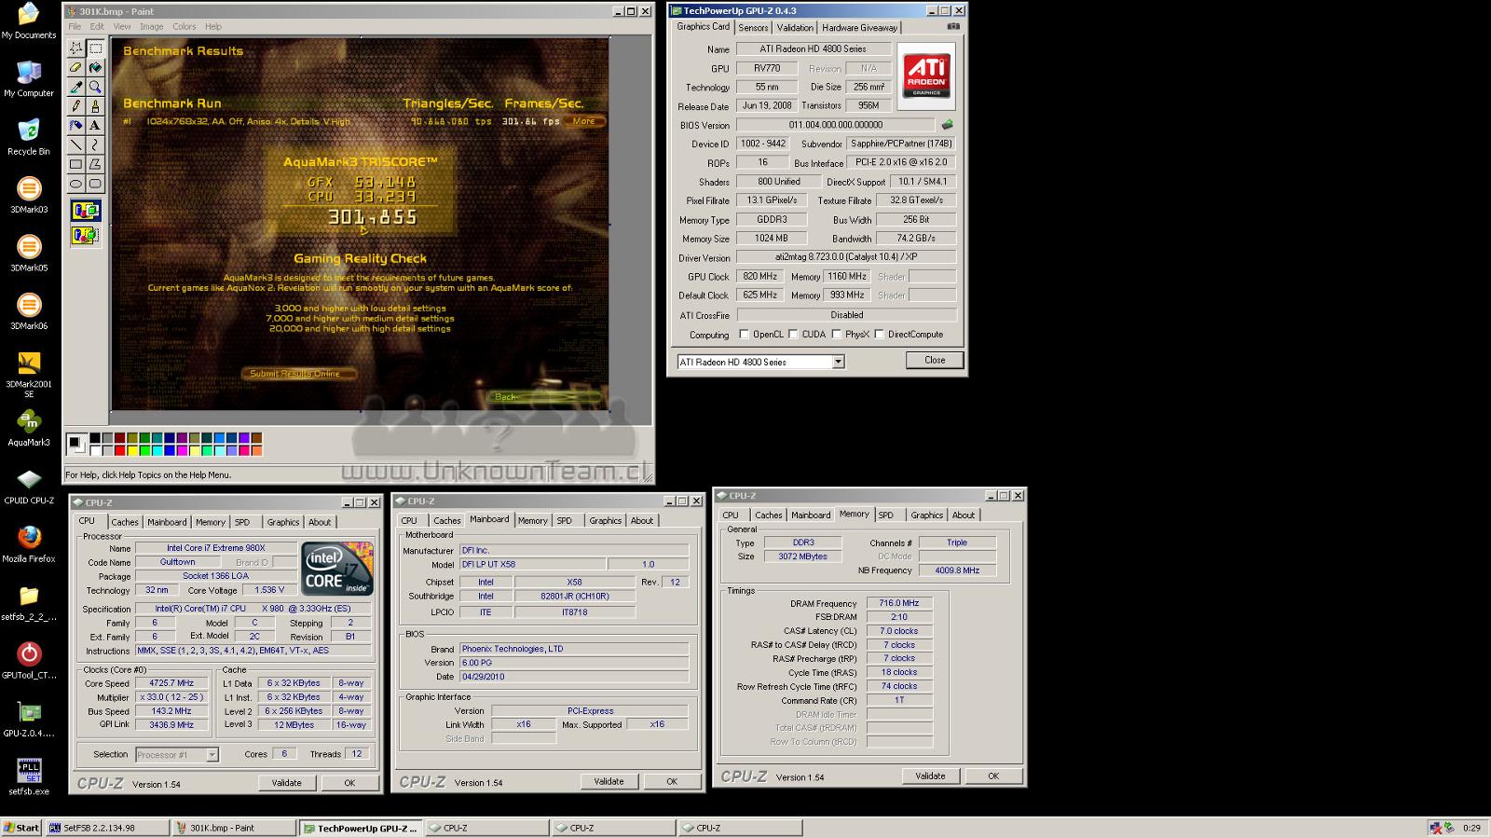This screenshot has height=838, width=1491.
Task: Open the File menu in Paint
Action: (x=75, y=26)
